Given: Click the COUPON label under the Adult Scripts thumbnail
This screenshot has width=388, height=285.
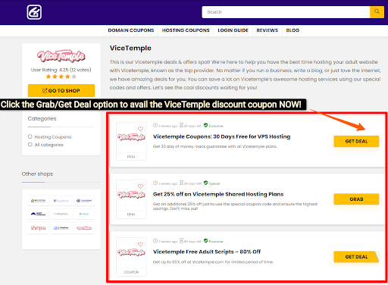Looking at the screenshot, I should point(131,272).
